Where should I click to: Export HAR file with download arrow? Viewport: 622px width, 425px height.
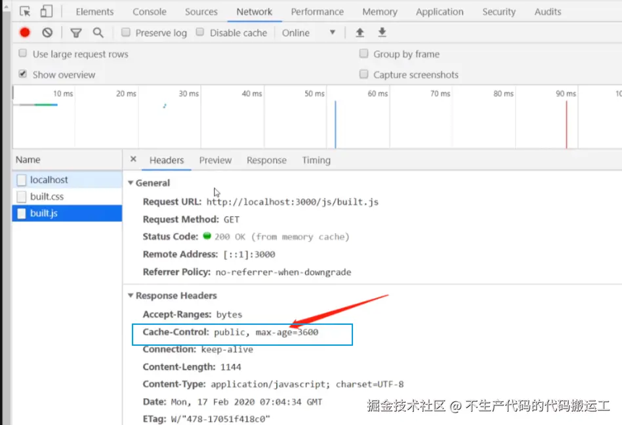382,33
